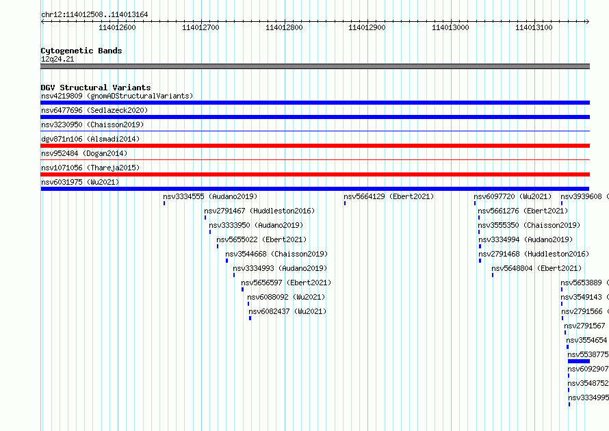Open variant nsv4219809 (gnomADStructuralVariants)
The width and height of the screenshot is (609, 431).
[x=117, y=96]
